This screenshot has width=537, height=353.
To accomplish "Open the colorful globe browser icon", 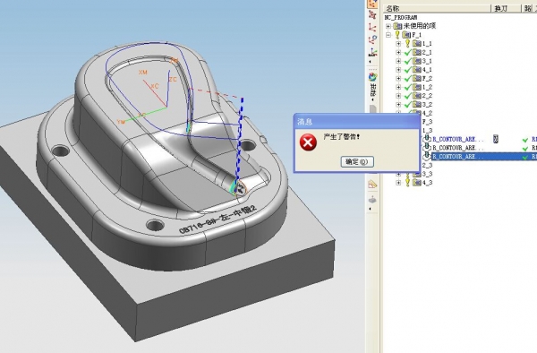I will pyautogui.click(x=372, y=77).
